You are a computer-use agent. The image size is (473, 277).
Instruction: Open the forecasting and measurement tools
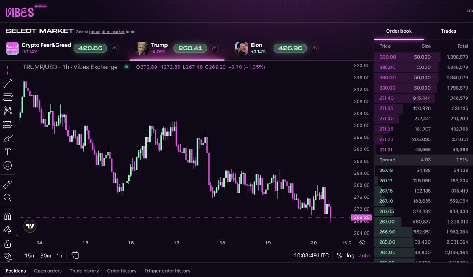(7, 125)
